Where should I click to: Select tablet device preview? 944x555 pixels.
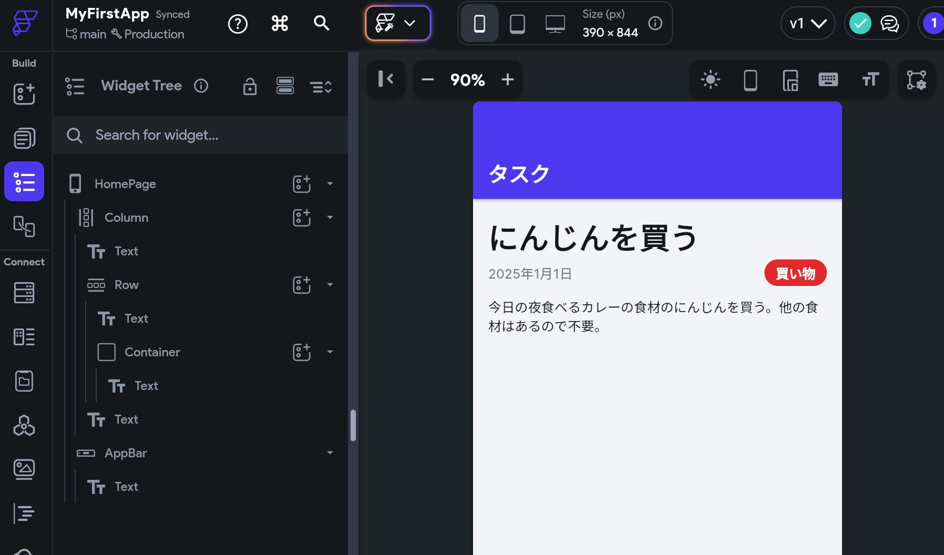(x=517, y=23)
